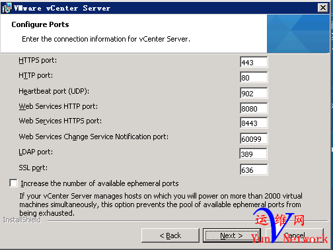Click the 'Configure Ports' heading
Viewport: 333px width, 250px height.
tap(40, 24)
